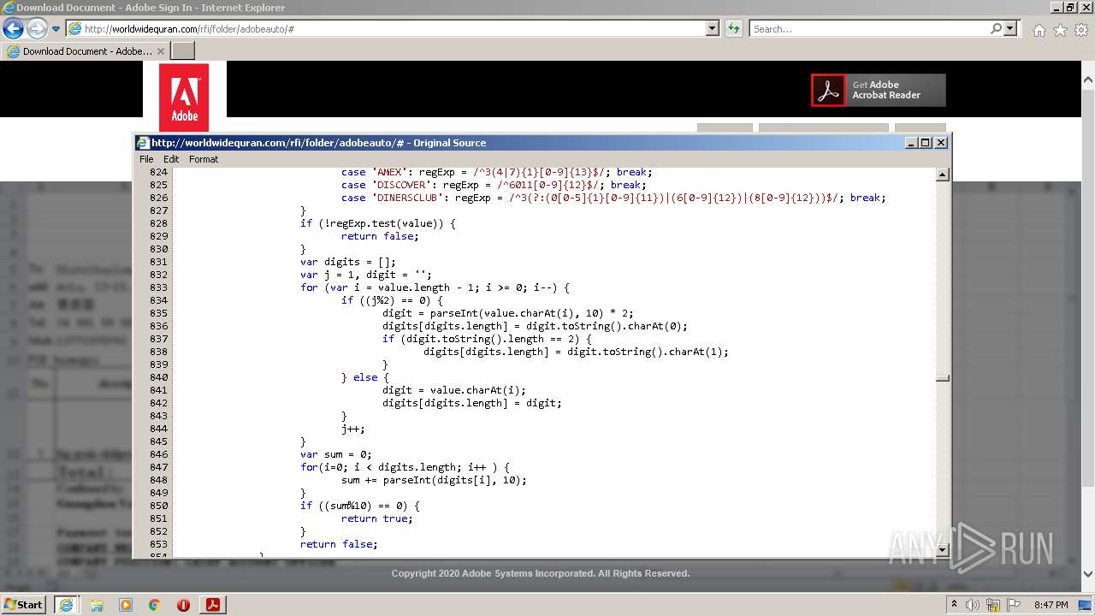Open the File menu in Original Source
This screenshot has height=616, width=1095.
(146, 159)
